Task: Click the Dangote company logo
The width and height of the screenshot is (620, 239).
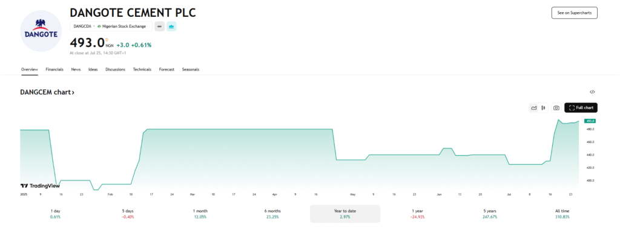Action: click(x=41, y=31)
